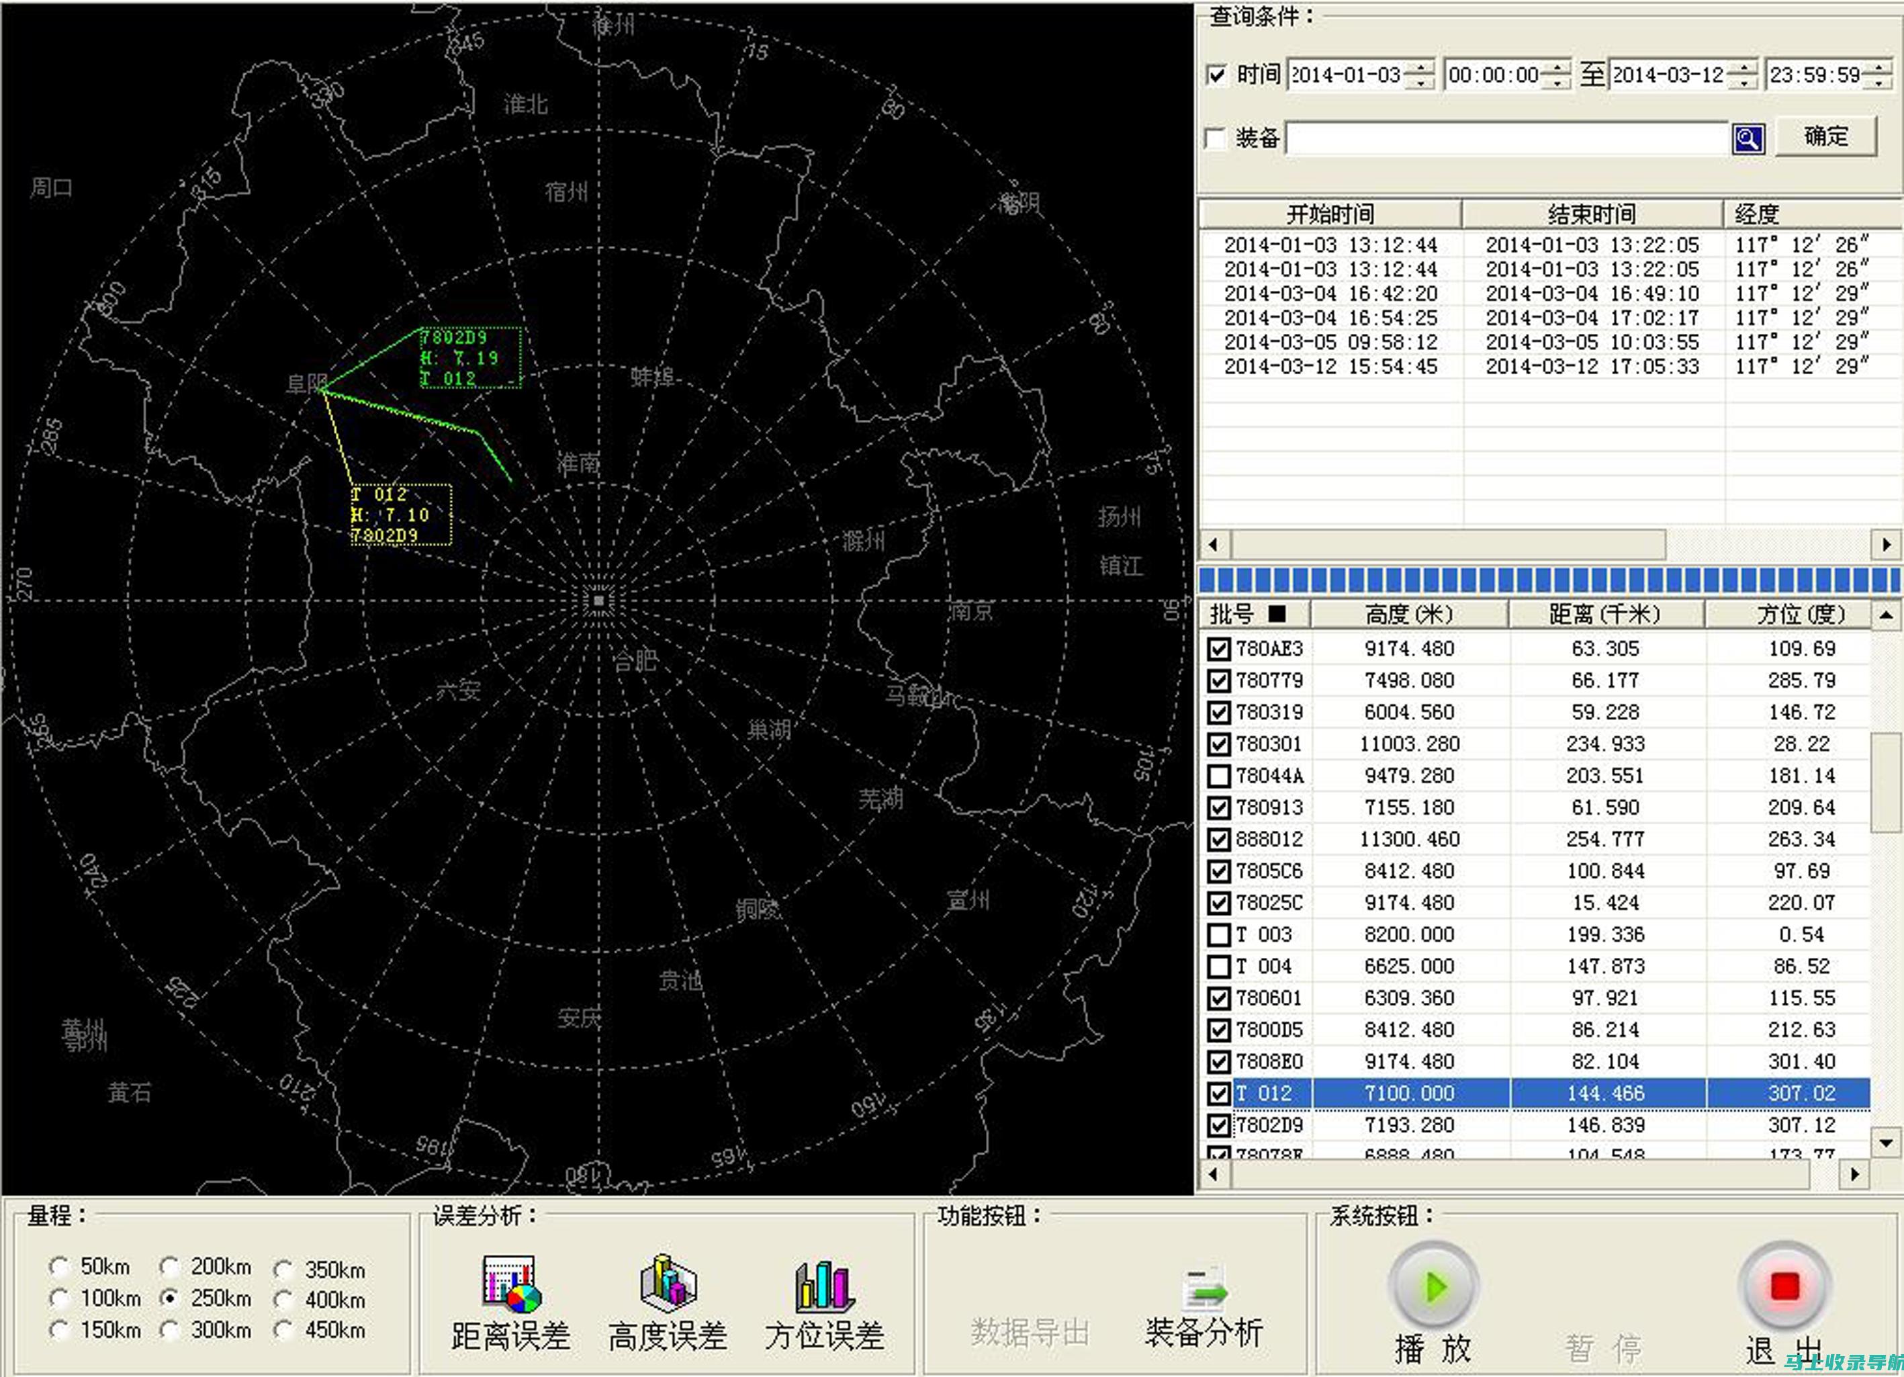1904x1377 pixels.
Task: Sort by the 经度 column header
Action: [x=1813, y=214]
